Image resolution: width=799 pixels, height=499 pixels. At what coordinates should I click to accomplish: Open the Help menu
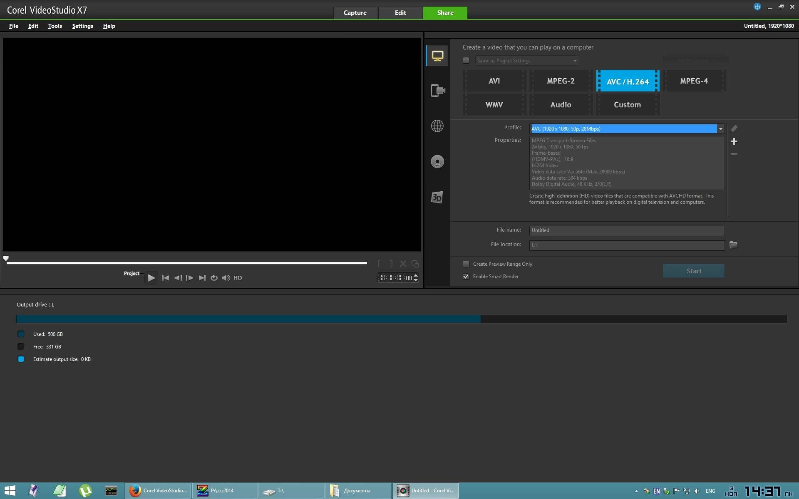coord(109,26)
